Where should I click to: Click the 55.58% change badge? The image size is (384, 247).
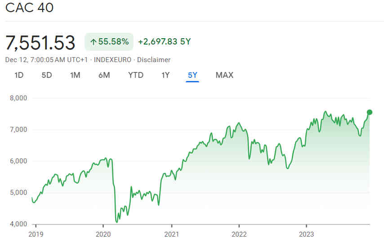pyautogui.click(x=109, y=42)
